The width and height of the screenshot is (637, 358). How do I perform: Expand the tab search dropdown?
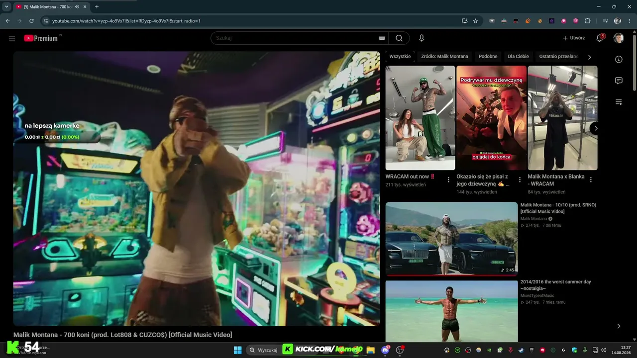point(6,6)
